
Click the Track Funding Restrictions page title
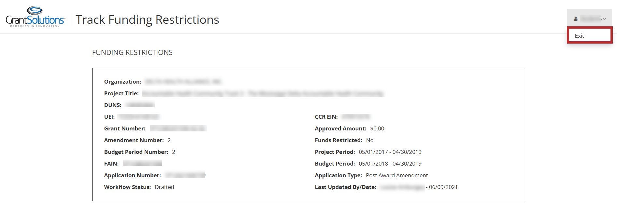click(x=147, y=20)
